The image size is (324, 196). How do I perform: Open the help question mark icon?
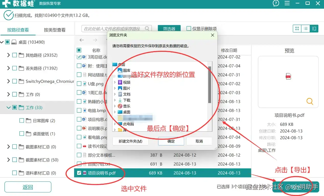tap(276, 3)
